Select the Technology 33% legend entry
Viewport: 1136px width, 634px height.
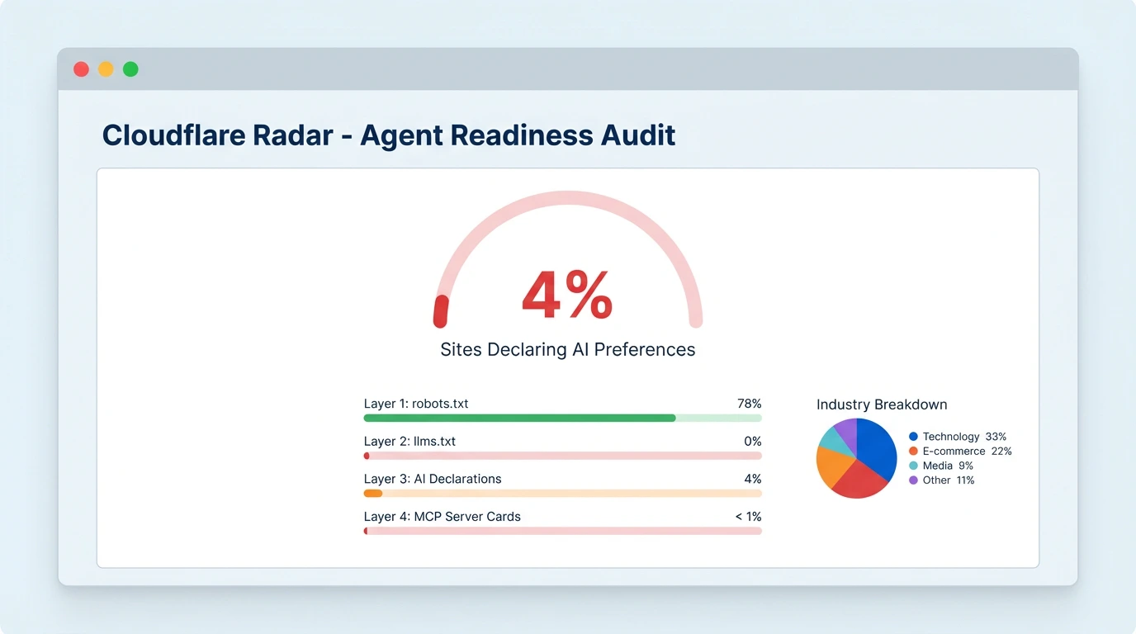point(964,437)
